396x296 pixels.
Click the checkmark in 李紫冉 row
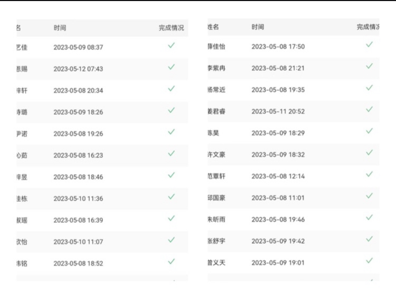tap(370, 66)
